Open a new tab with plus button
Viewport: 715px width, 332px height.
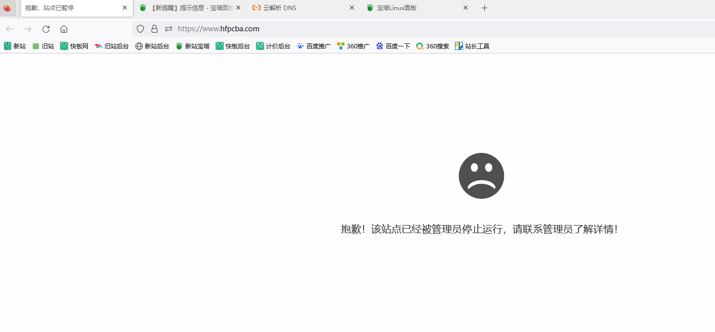(485, 8)
